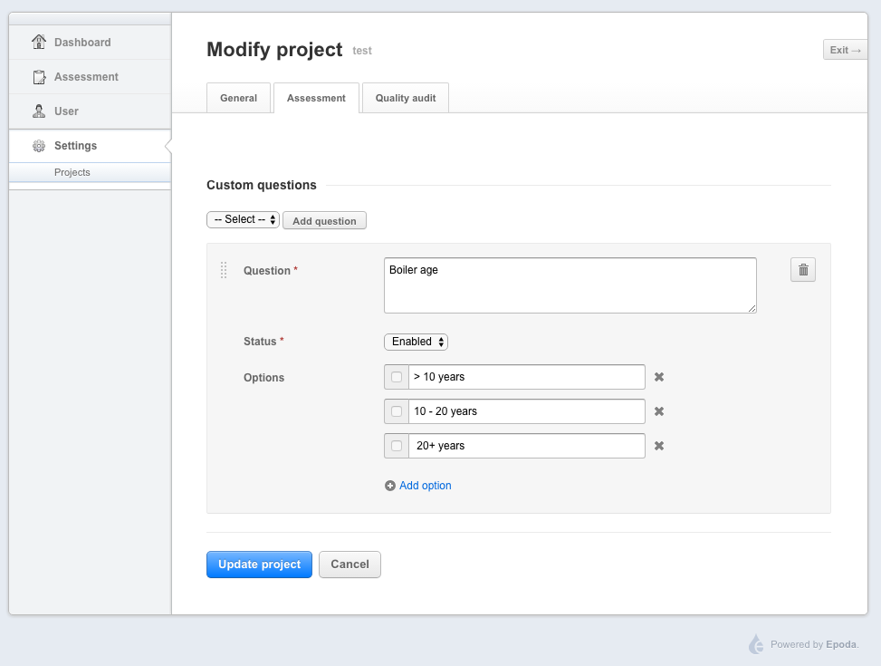
Task: Open Dashboard from the house icon
Action: pyautogui.click(x=39, y=43)
